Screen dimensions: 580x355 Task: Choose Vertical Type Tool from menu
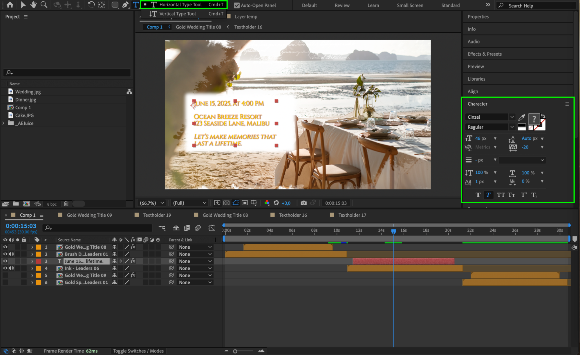coord(177,14)
